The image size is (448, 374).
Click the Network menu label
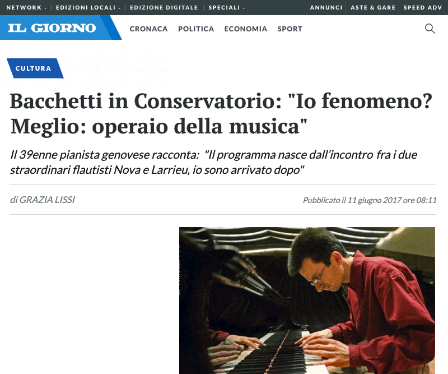[x=24, y=7]
